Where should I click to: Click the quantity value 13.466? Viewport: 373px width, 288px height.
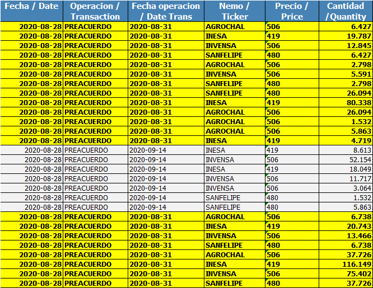pos(346,236)
